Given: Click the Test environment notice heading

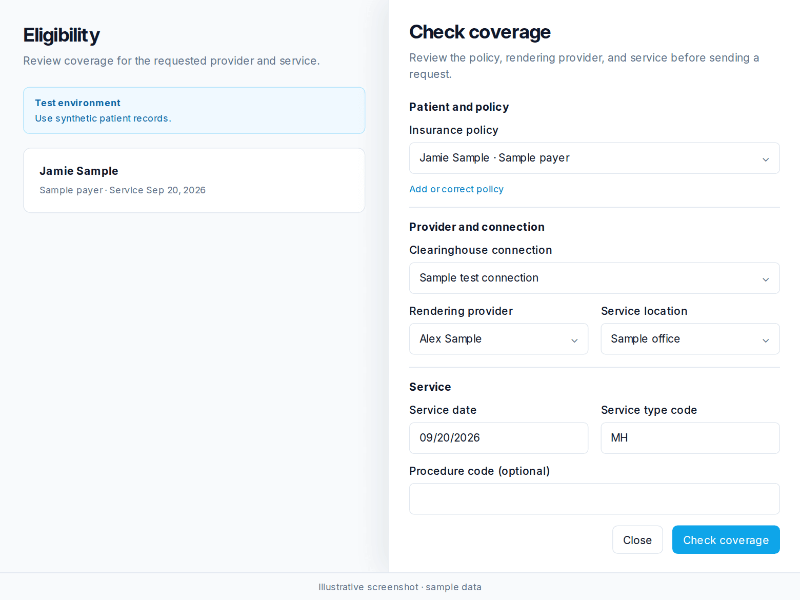Looking at the screenshot, I should click(77, 103).
